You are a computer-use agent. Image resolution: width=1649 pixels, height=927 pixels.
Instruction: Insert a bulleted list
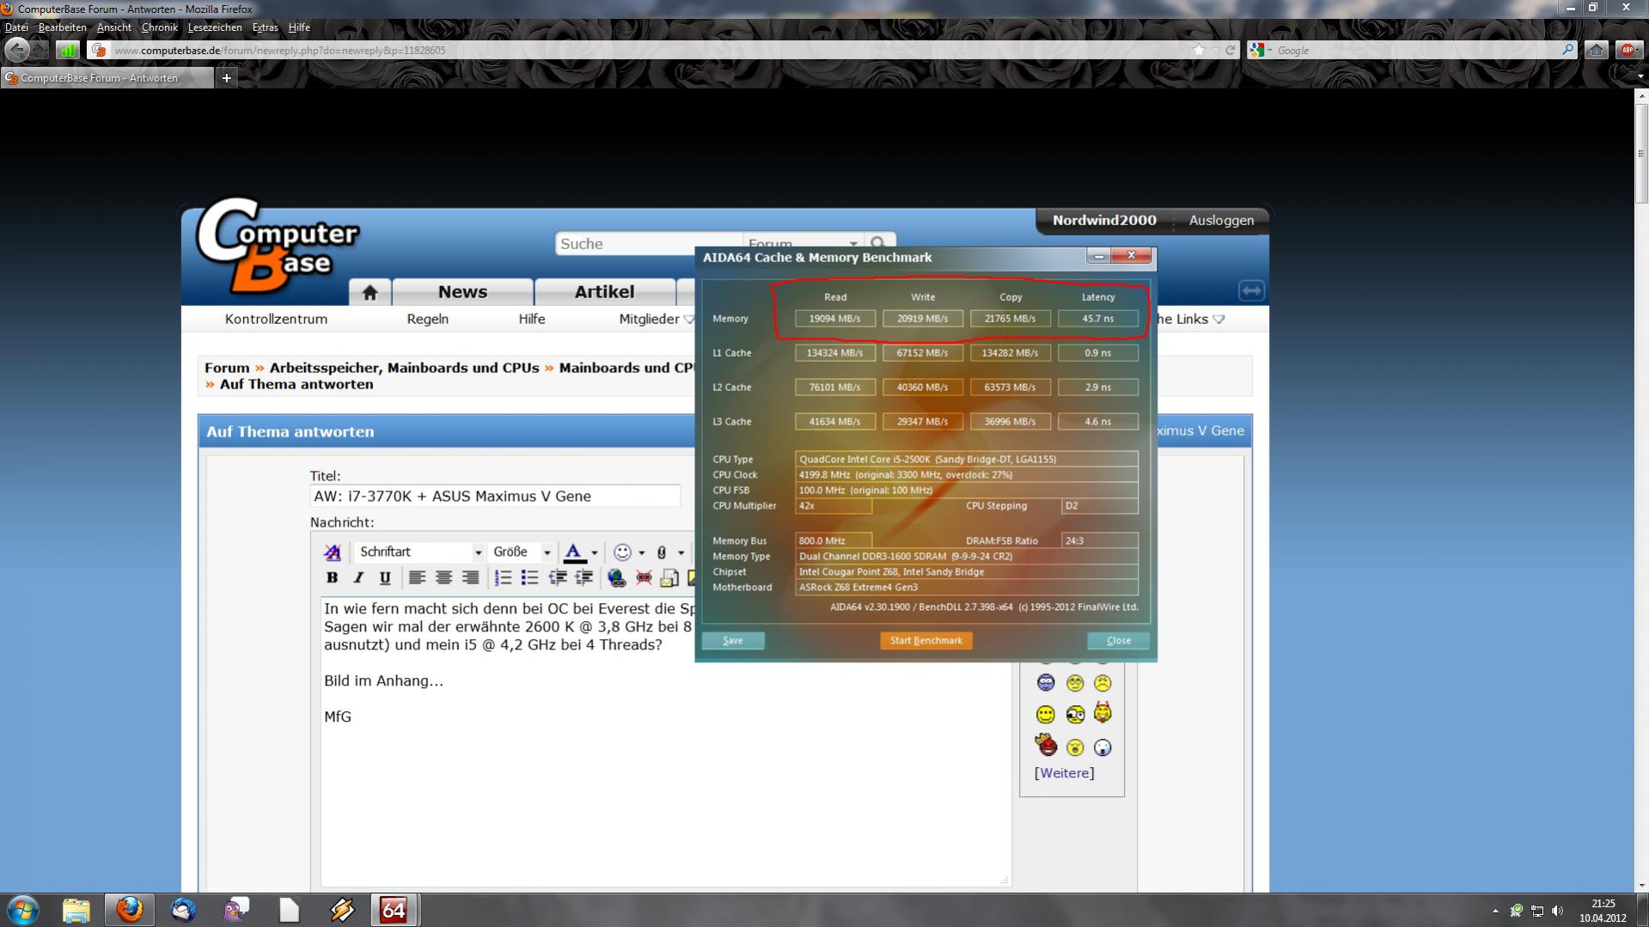529,578
